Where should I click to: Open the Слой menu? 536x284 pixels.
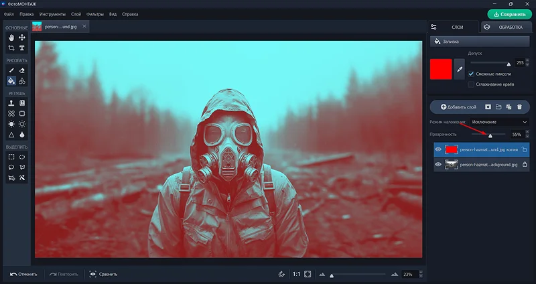(76, 14)
